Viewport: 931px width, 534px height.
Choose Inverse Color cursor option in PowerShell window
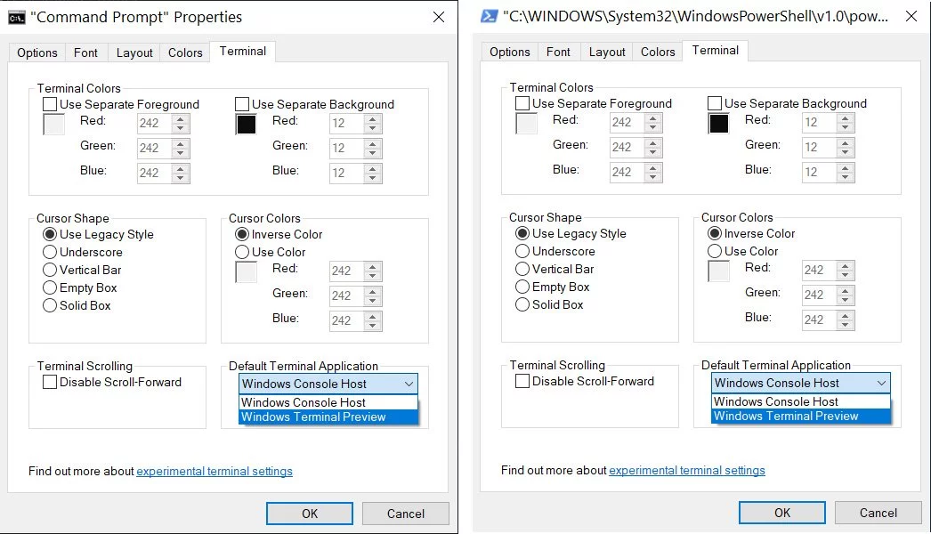(x=715, y=233)
